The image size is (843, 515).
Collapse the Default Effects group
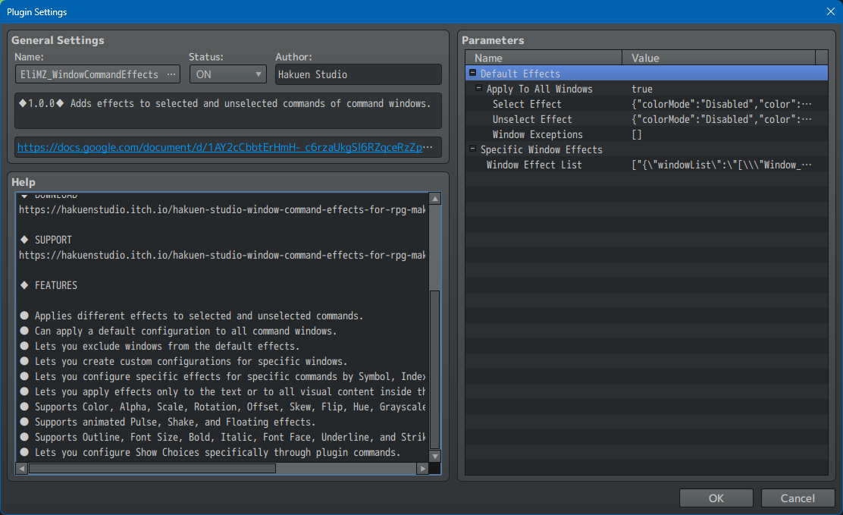pos(472,73)
